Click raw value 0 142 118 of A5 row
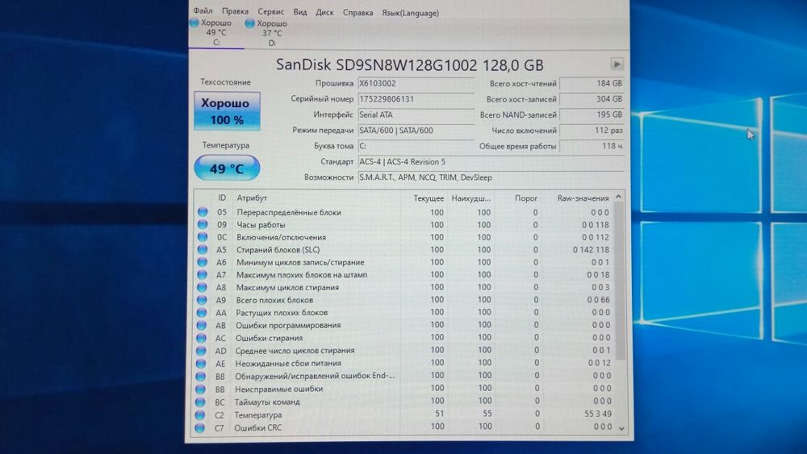 coord(591,249)
